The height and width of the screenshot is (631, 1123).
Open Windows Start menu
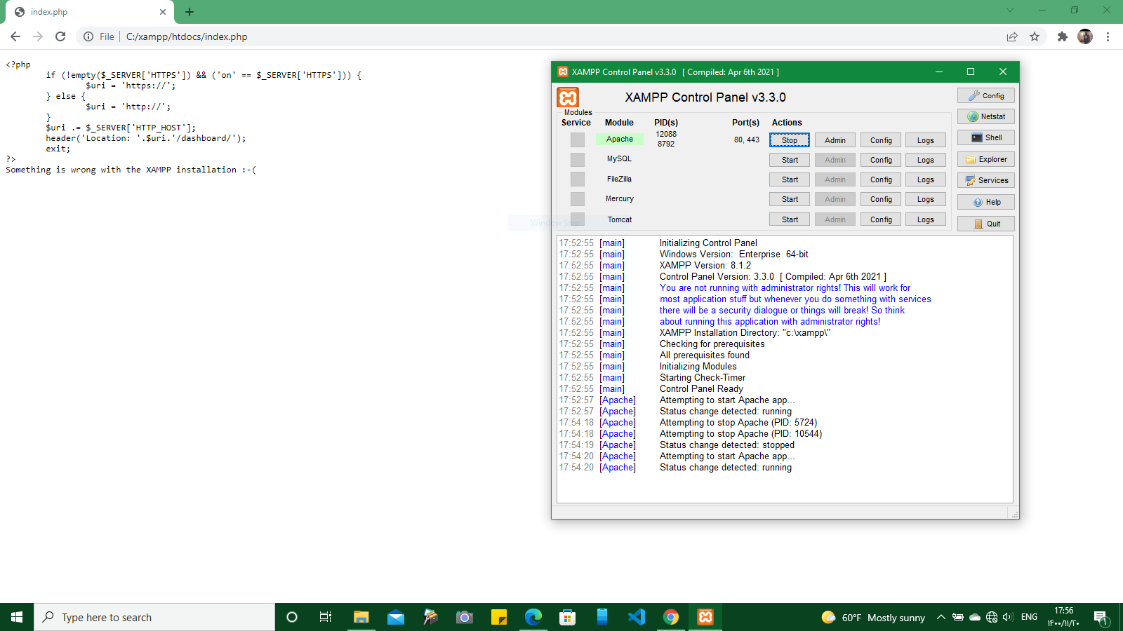(x=17, y=617)
